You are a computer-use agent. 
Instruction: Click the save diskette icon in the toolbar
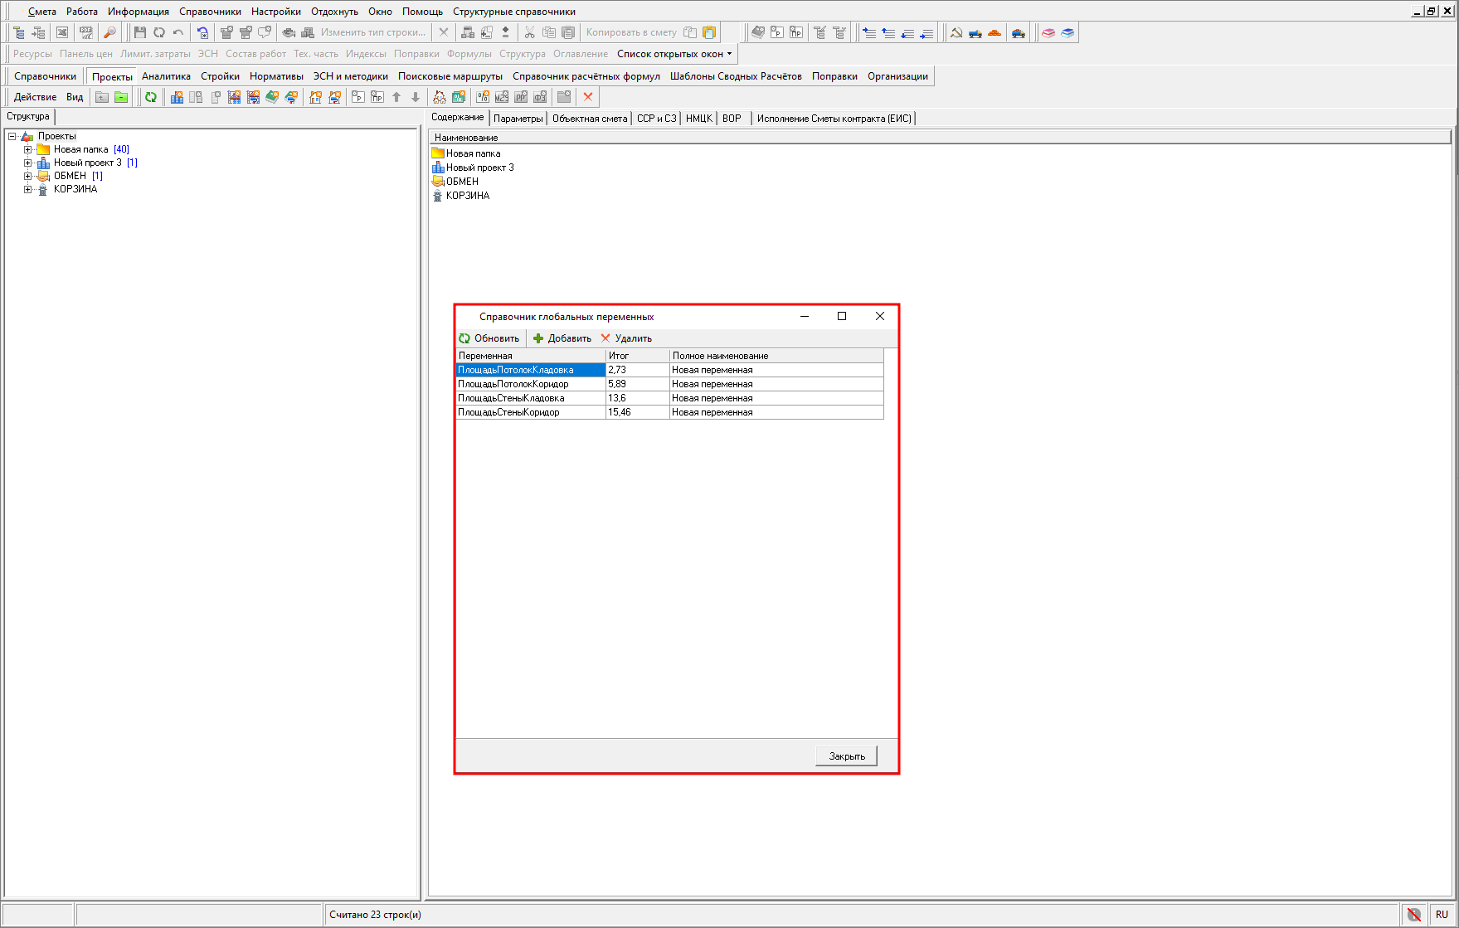tap(139, 32)
